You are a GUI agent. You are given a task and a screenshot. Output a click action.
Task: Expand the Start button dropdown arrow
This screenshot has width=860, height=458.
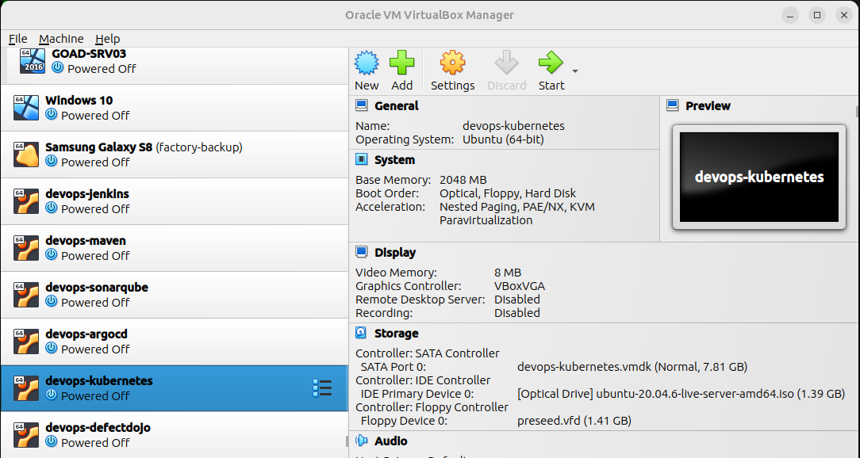(575, 71)
